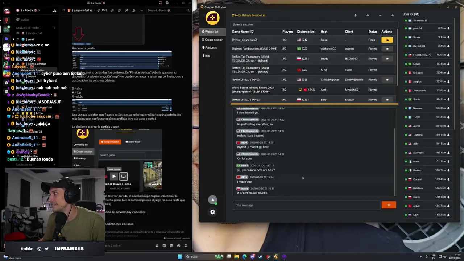The height and width of the screenshot is (261, 464).
Task: Toggle notification bell for Clovao
Action: click(448, 64)
